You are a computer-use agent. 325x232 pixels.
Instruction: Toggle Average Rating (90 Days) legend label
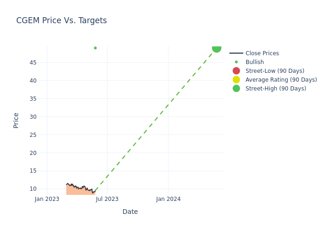[281, 80]
